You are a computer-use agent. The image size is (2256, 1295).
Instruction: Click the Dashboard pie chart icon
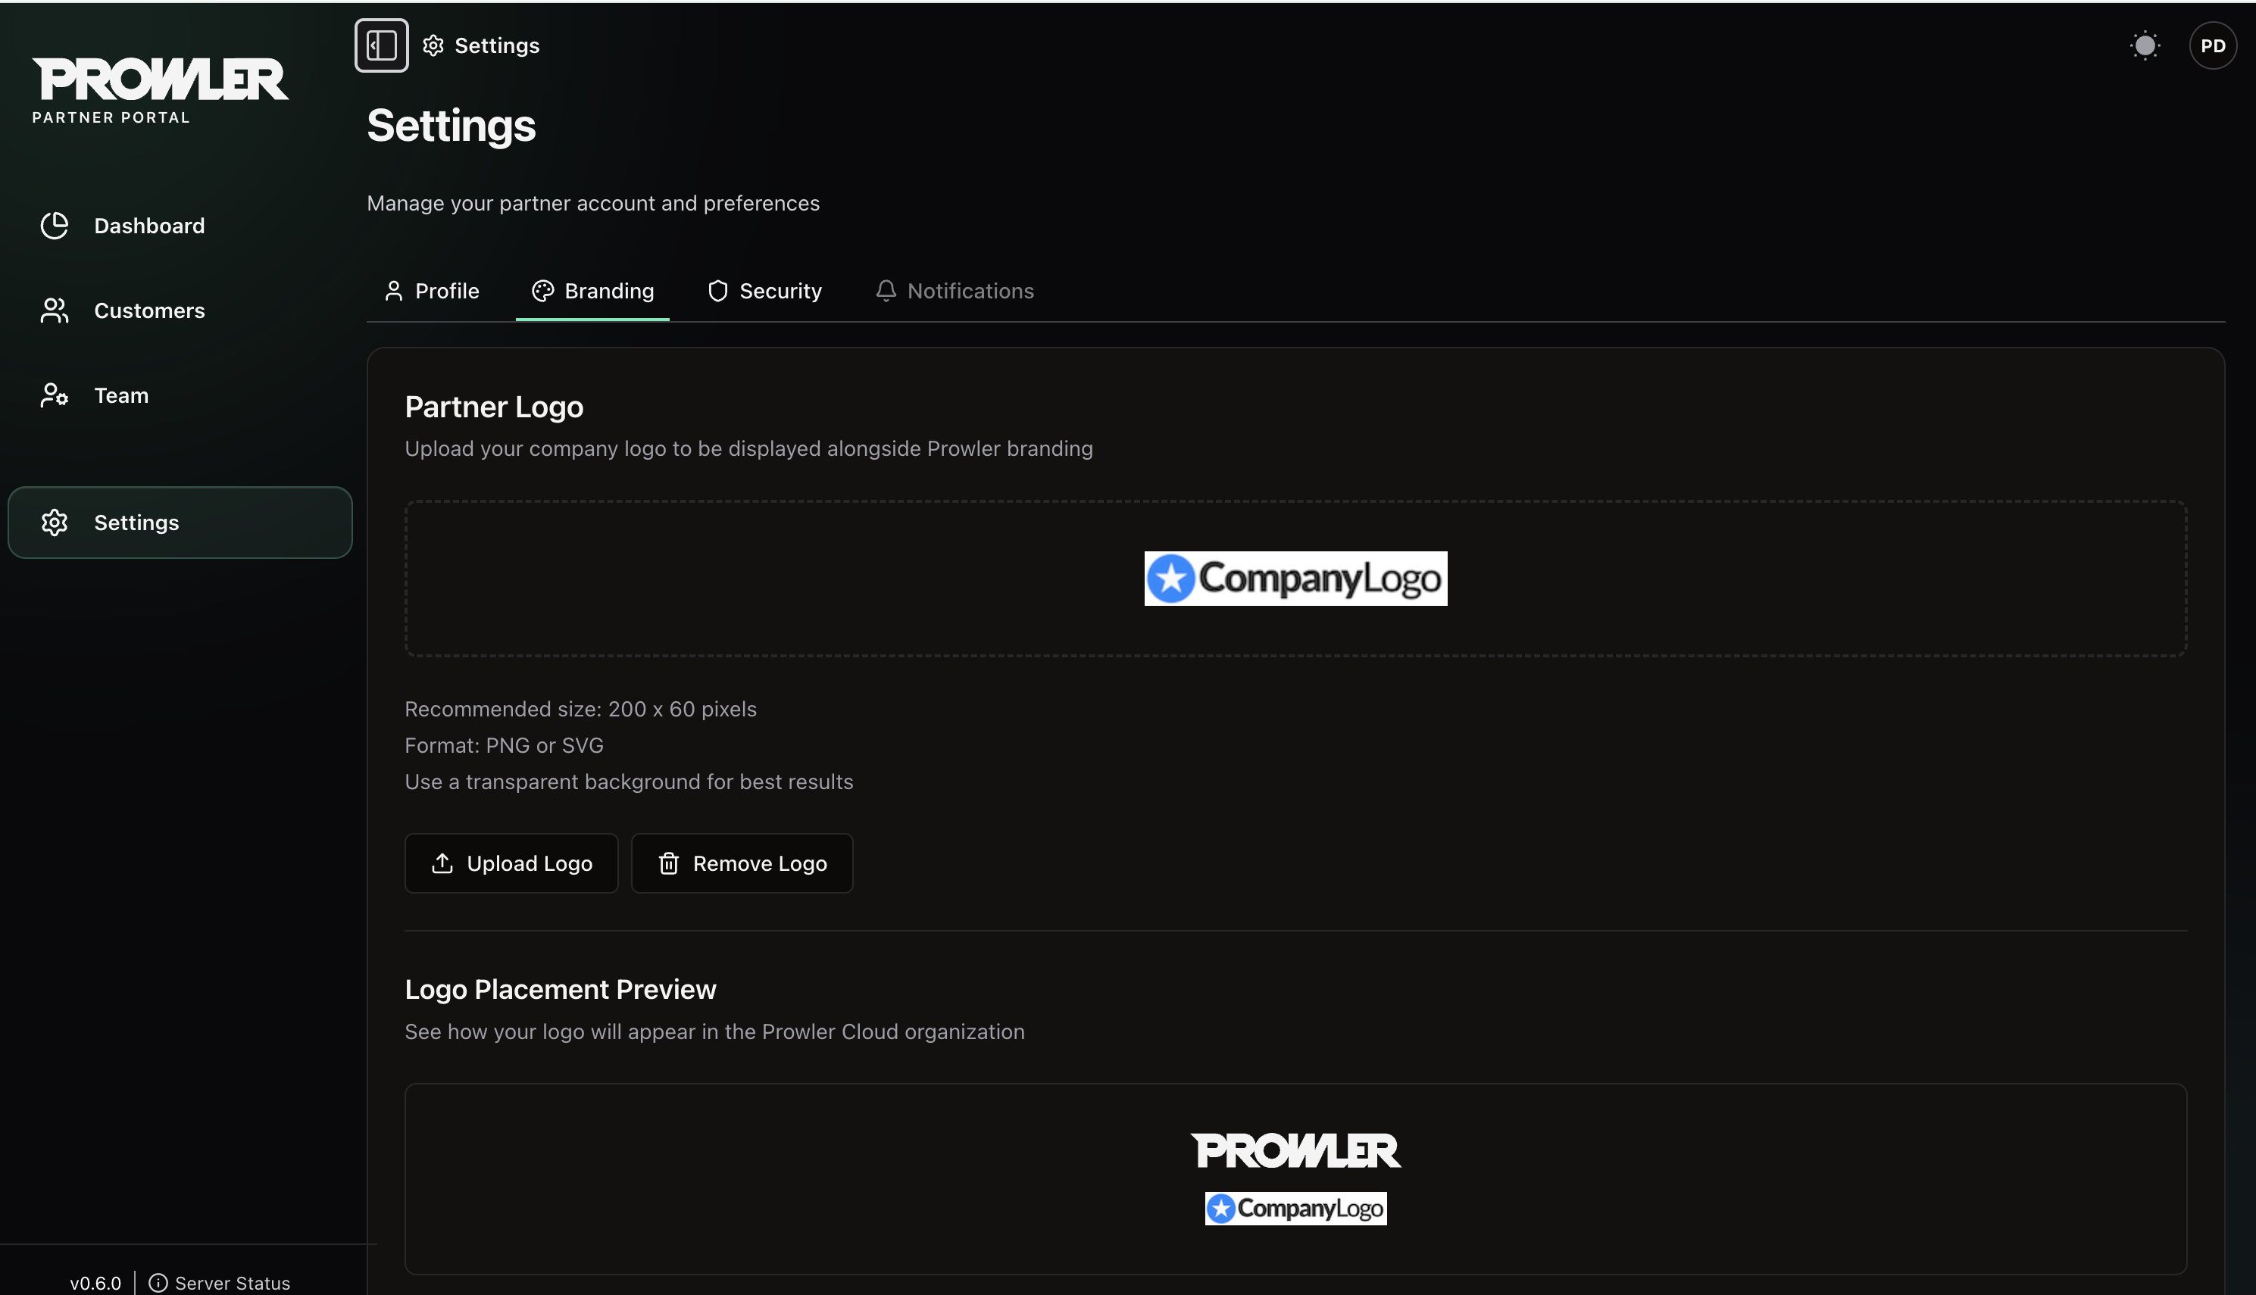pos(55,225)
